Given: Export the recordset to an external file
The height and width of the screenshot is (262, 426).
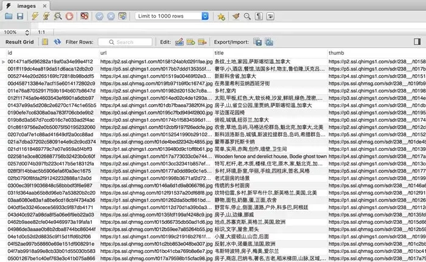Looking at the screenshot, I should tap(257, 42).
